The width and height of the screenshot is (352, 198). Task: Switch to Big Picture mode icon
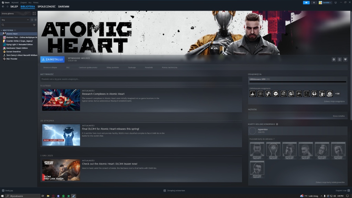pyautogui.click(x=335, y=2)
